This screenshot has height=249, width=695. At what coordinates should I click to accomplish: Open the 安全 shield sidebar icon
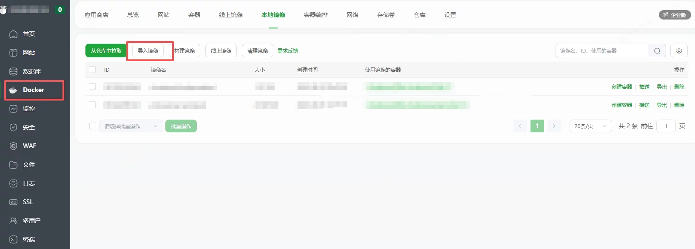[14, 127]
